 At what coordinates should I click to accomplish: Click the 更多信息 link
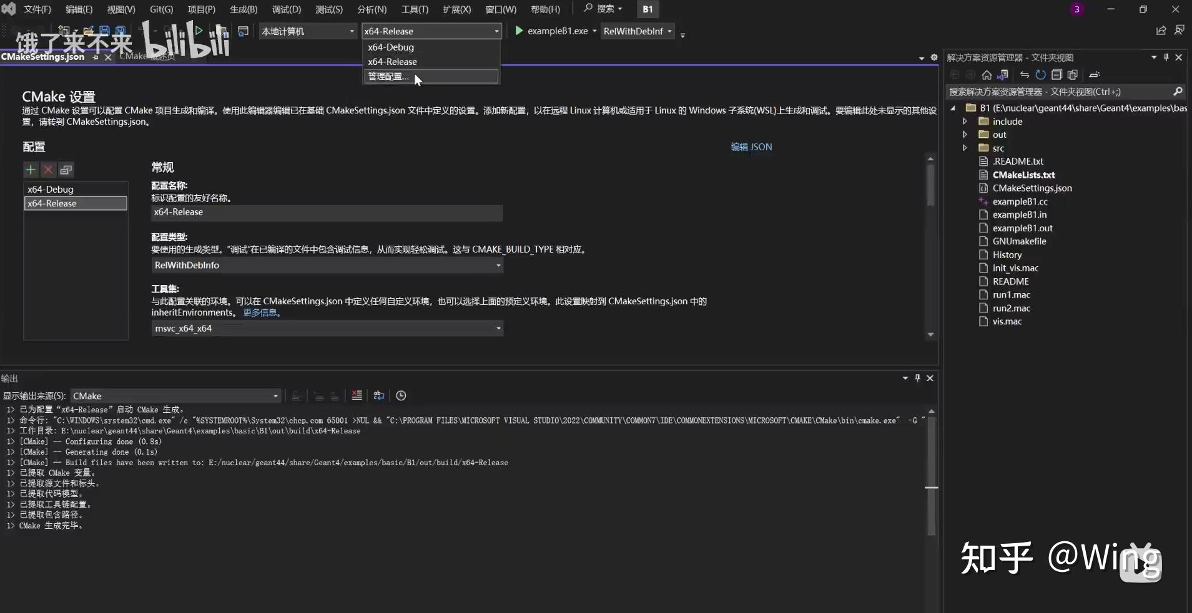(x=260, y=312)
